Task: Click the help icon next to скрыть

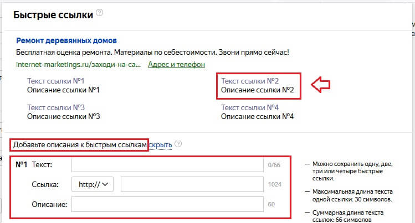Action: tap(178, 144)
